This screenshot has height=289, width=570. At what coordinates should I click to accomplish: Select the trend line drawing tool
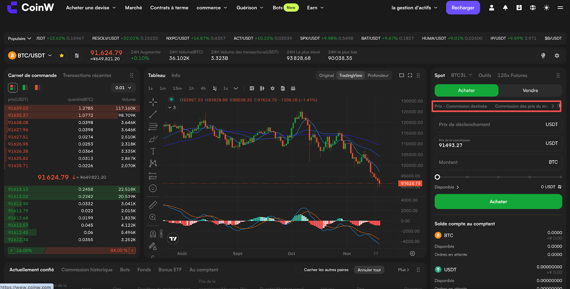(x=153, y=114)
